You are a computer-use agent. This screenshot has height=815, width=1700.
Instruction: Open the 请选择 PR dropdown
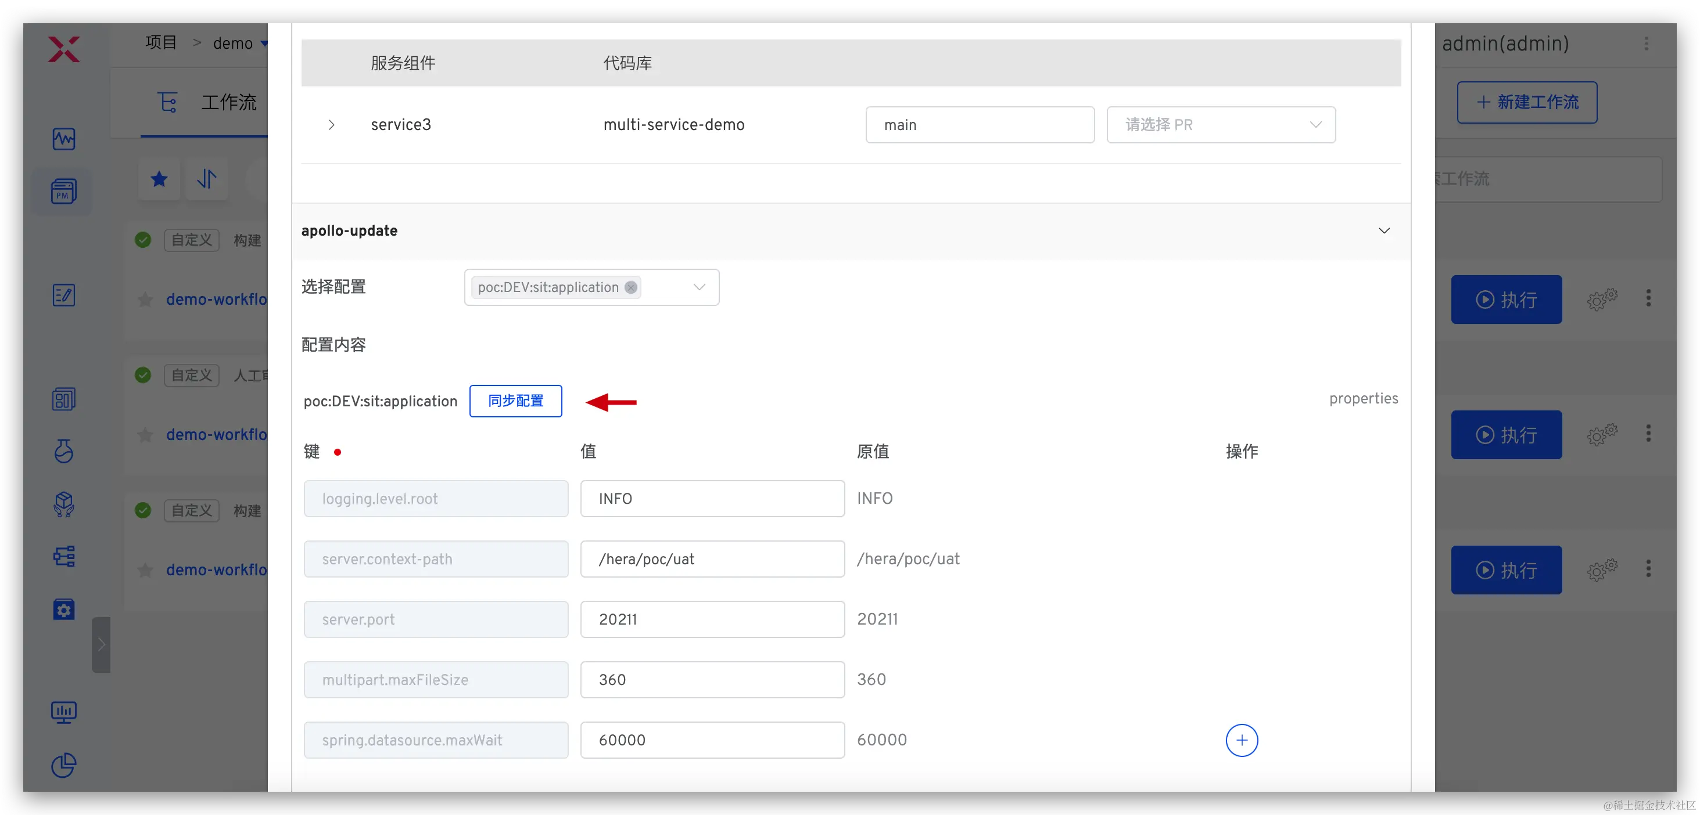coord(1220,125)
